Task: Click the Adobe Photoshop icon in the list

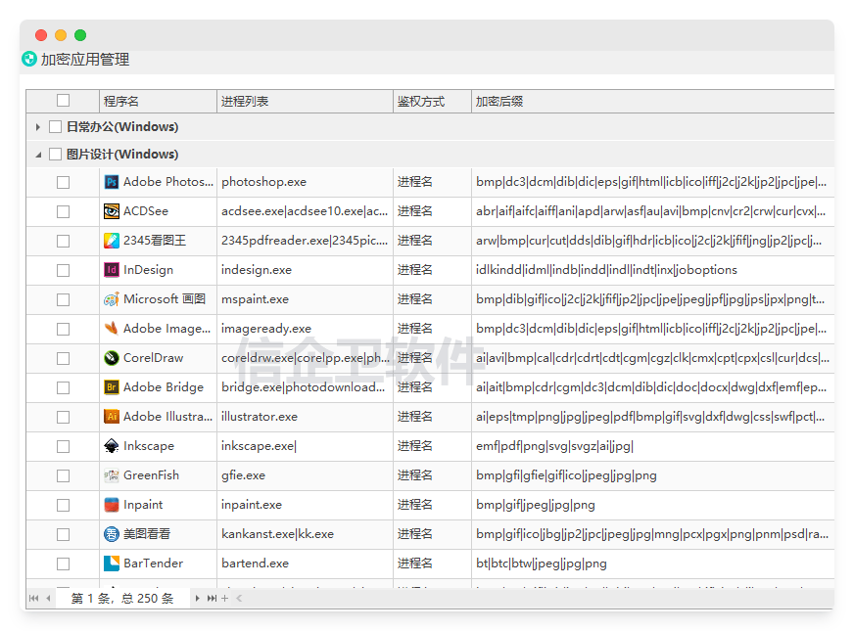Action: pyautogui.click(x=111, y=182)
